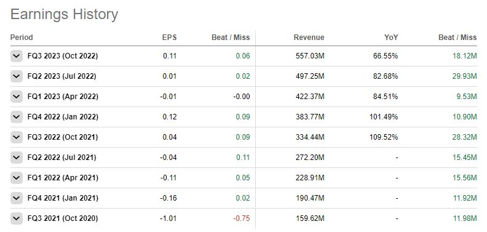The image size is (487, 232).
Task: Click the 29.93M revenue beat value
Action: [x=464, y=76]
